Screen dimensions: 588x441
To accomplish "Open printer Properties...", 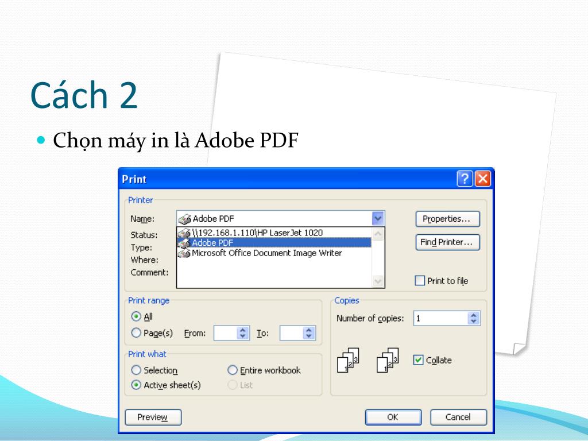I will pos(448,219).
